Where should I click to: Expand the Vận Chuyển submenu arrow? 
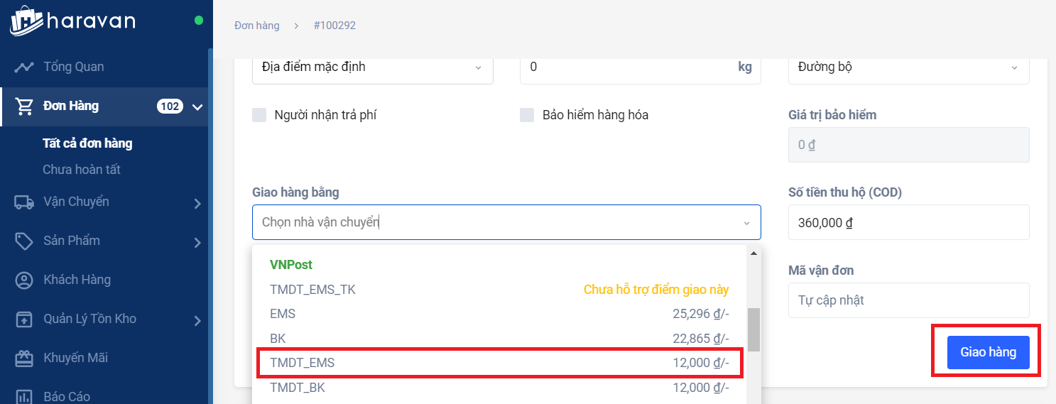(x=197, y=204)
